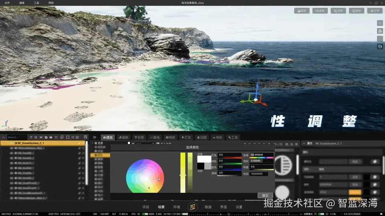Open the 设置 section in bottom navigation

pos(239,207)
